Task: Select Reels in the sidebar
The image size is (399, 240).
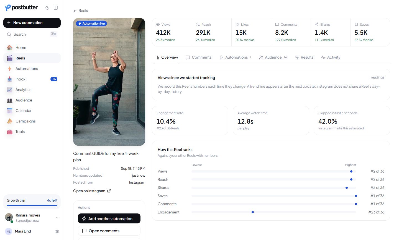Action: [32, 58]
